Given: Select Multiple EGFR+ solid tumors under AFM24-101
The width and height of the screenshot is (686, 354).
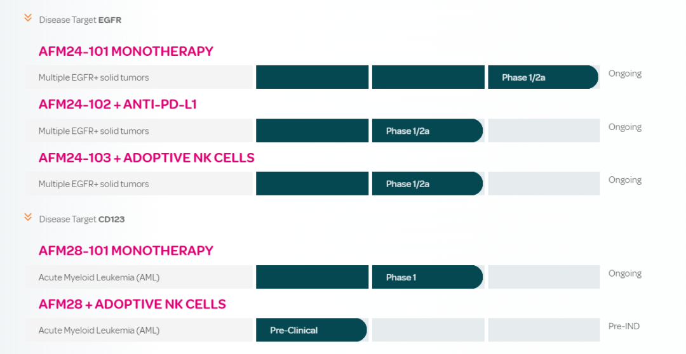Looking at the screenshot, I should click(93, 77).
